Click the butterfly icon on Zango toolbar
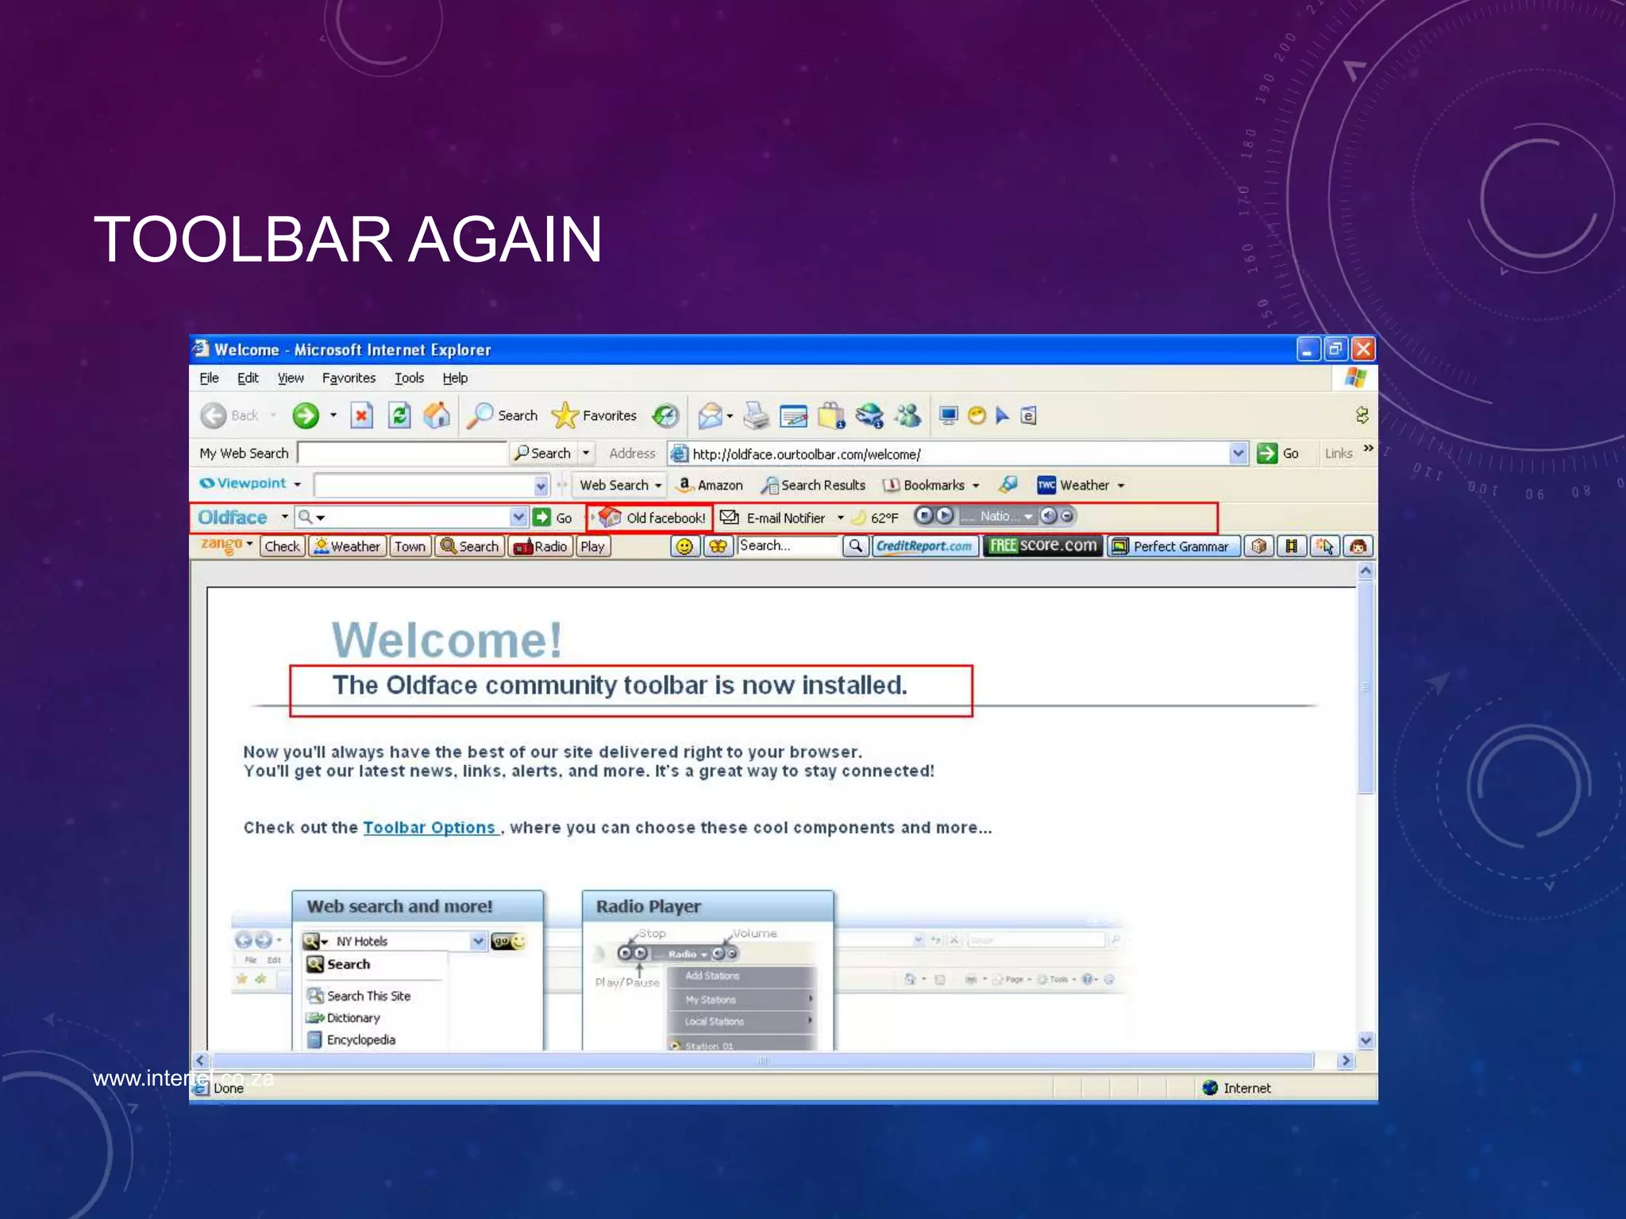The image size is (1626, 1219). click(718, 546)
